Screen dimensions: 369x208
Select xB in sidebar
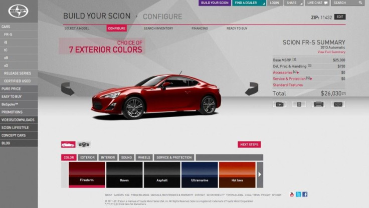19,58
